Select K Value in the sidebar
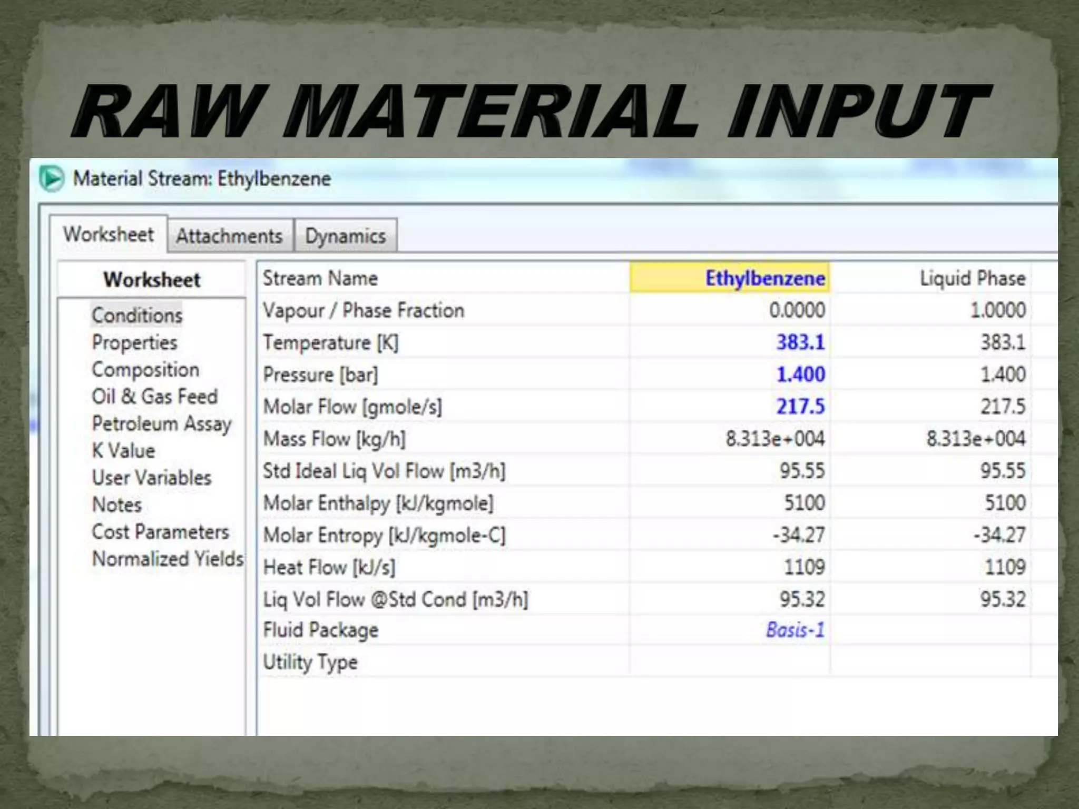The width and height of the screenshot is (1079, 809). [124, 451]
